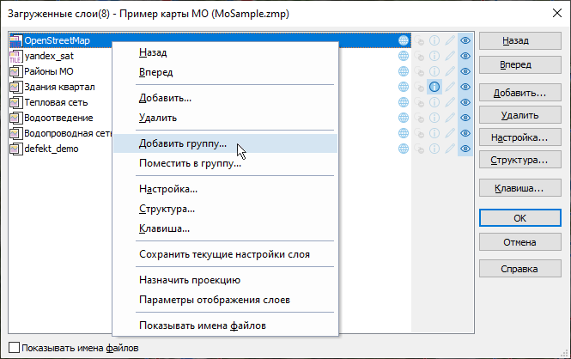Select Сохранить текущие настройки слоя menu item
Screen dimensions: 571x359
[x=224, y=254]
